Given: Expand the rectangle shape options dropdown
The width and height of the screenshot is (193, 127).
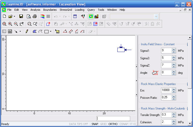Looking at the screenshot, I should click(51, 31).
